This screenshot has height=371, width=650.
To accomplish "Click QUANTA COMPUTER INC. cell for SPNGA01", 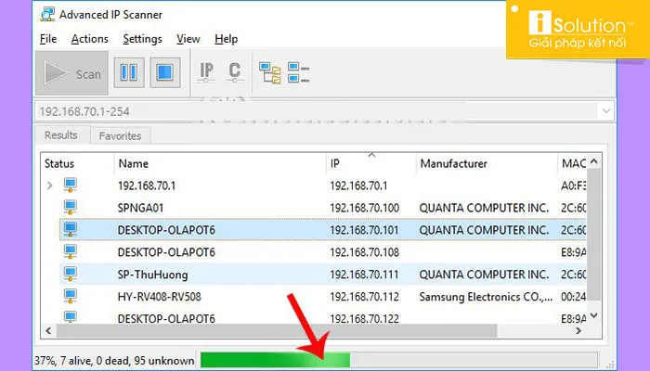I will (x=484, y=208).
